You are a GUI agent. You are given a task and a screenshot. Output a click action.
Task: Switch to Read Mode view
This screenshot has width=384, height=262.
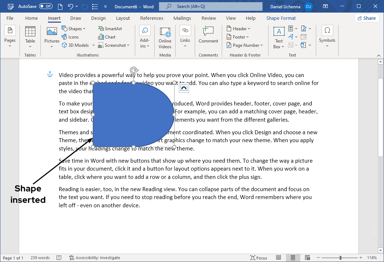point(279,258)
